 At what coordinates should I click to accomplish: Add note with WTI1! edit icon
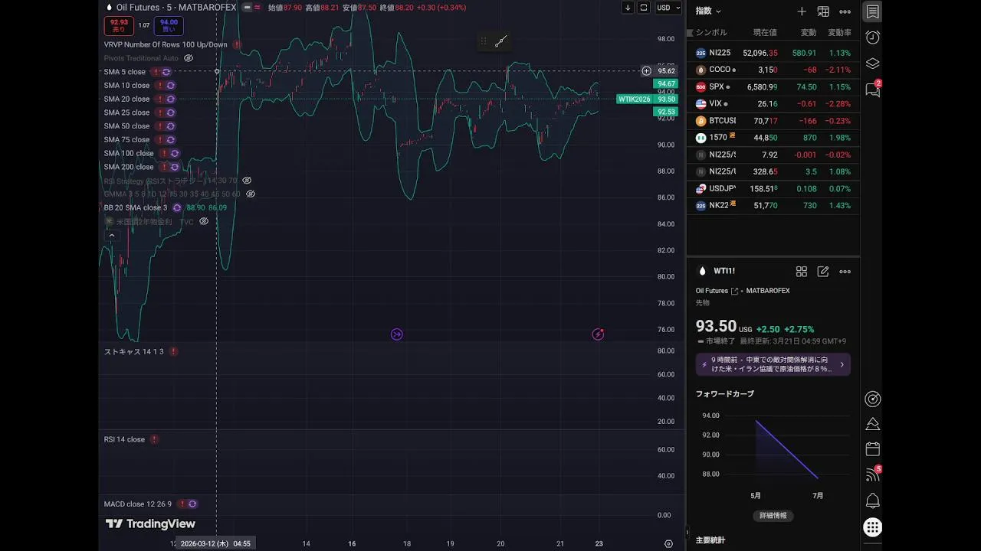823,272
